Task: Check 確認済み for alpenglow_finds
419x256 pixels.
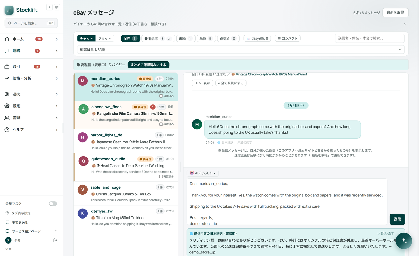Action: pos(161,124)
